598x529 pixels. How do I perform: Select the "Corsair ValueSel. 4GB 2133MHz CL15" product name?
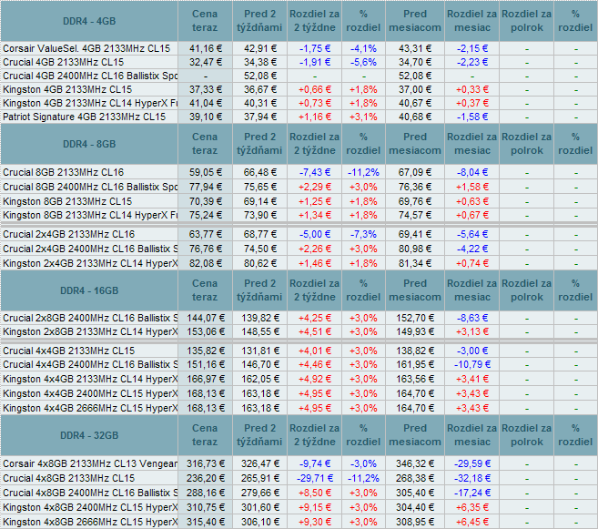[86, 48]
